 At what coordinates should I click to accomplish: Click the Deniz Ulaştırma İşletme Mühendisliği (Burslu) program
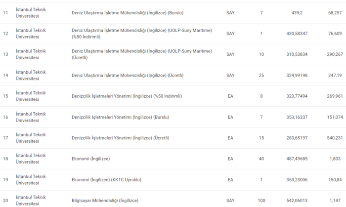click(x=127, y=12)
